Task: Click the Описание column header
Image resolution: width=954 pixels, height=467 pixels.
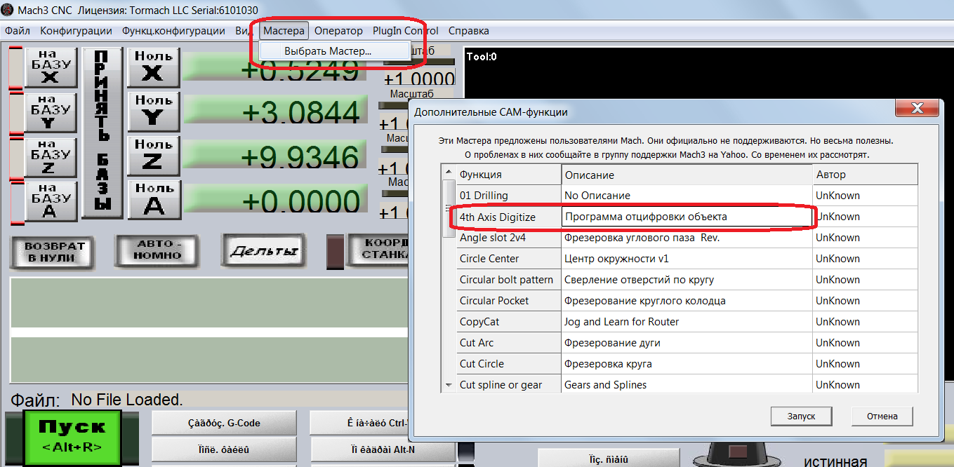Action: (x=687, y=175)
